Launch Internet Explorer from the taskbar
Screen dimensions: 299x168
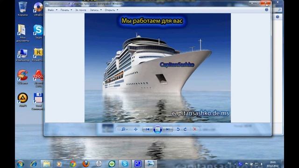(x=34, y=164)
